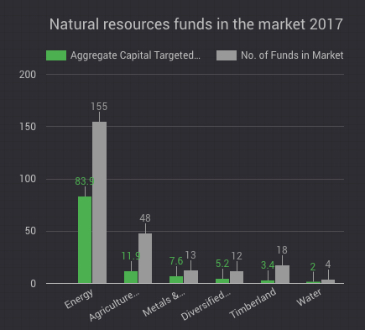Click the green Energy bar

[x=85, y=239]
